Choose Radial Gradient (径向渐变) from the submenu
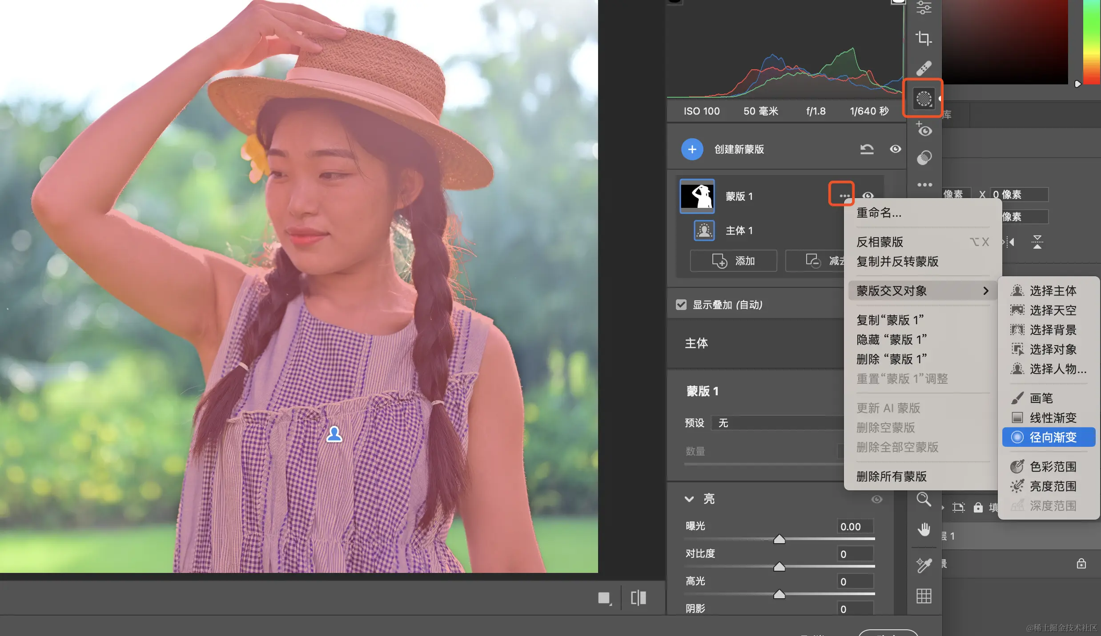Image resolution: width=1101 pixels, height=636 pixels. [1052, 437]
